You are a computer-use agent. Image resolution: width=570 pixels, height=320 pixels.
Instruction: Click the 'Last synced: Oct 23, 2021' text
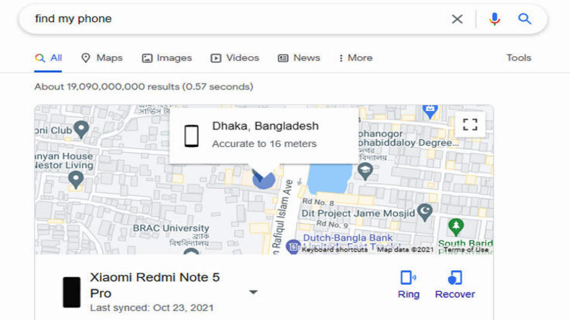tap(152, 308)
